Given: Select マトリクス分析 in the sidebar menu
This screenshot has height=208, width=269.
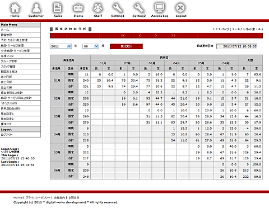Looking at the screenshot, I should 20,103.
